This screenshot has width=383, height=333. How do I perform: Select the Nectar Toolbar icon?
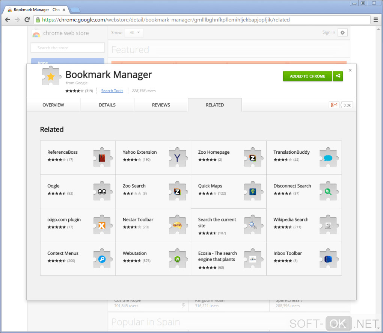pos(178,225)
